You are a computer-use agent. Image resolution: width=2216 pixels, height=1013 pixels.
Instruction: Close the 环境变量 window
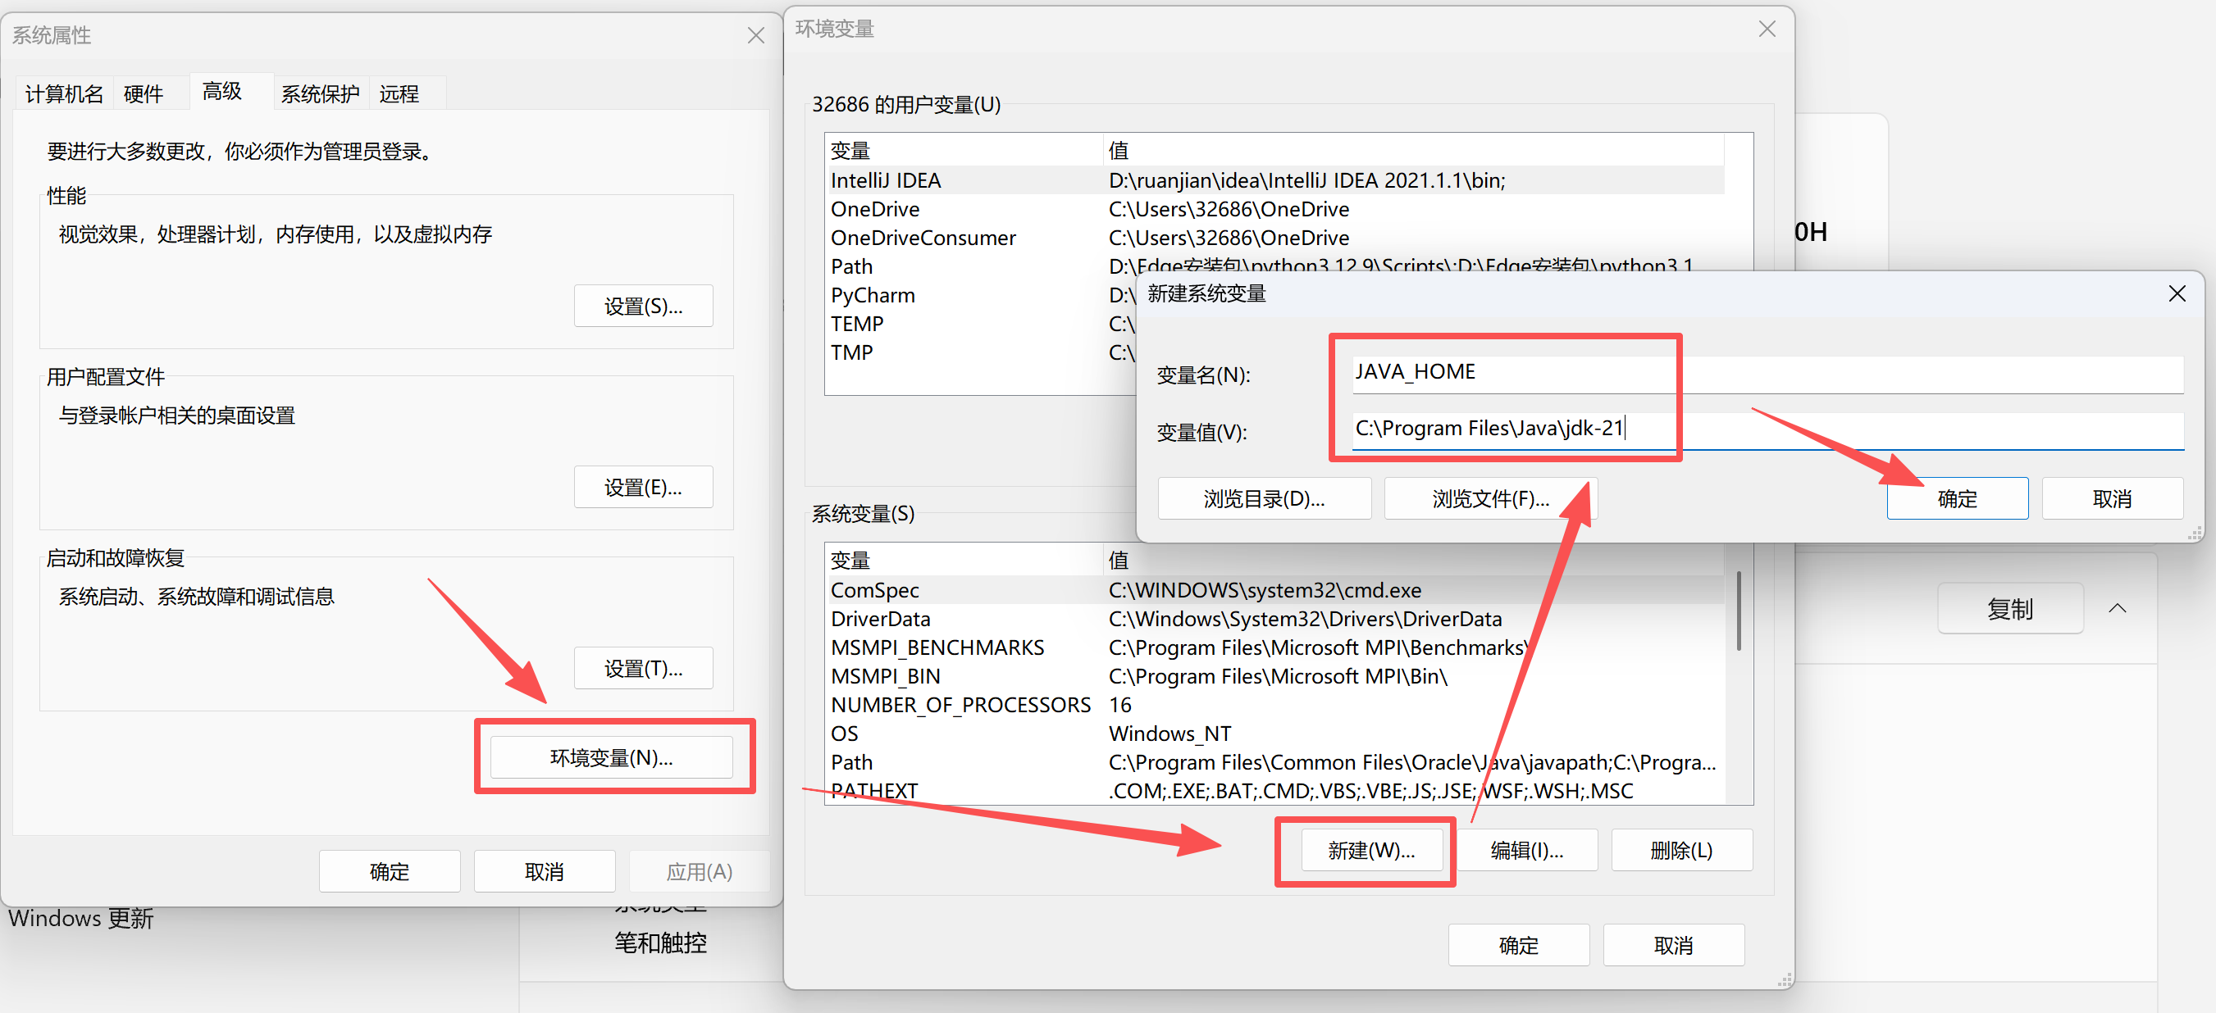click(1767, 30)
